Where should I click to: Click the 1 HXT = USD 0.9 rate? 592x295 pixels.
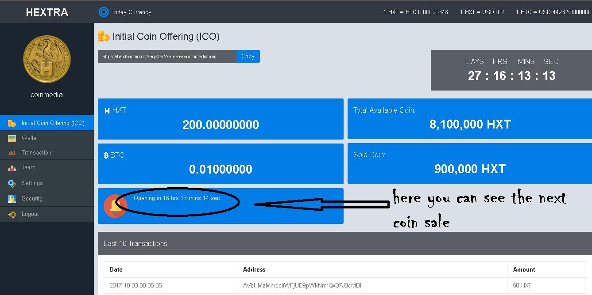[x=482, y=12]
